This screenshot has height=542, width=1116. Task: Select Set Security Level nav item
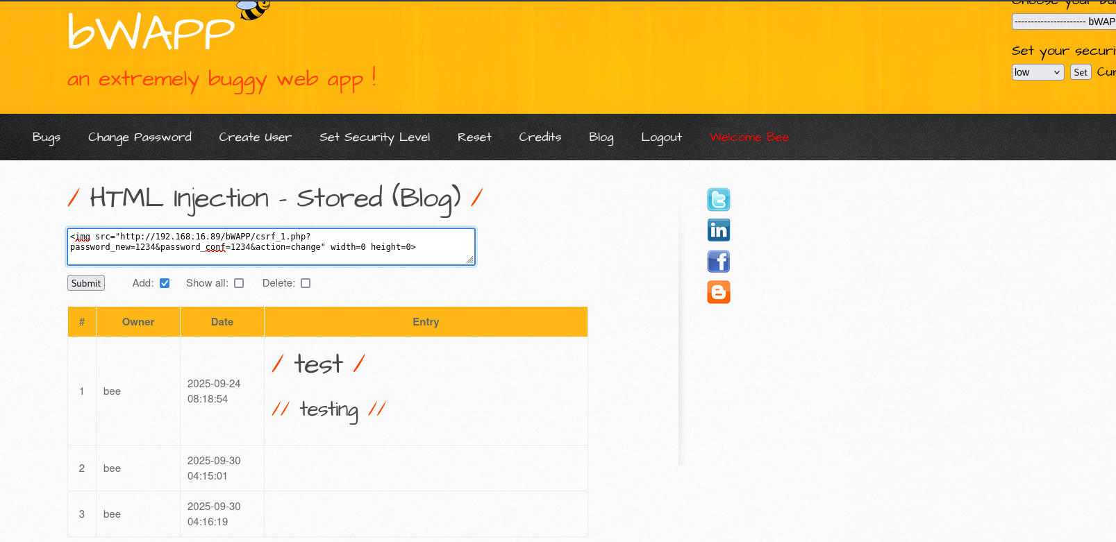click(x=374, y=137)
